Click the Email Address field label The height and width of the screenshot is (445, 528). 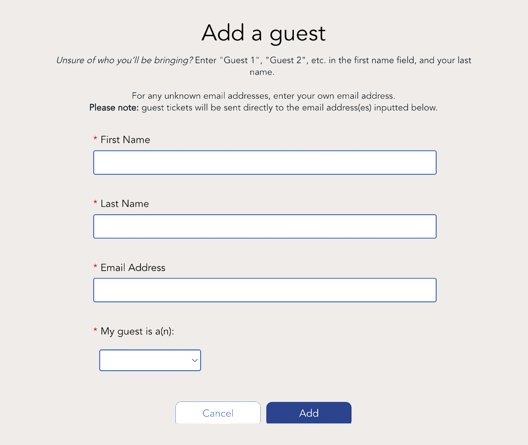132,267
